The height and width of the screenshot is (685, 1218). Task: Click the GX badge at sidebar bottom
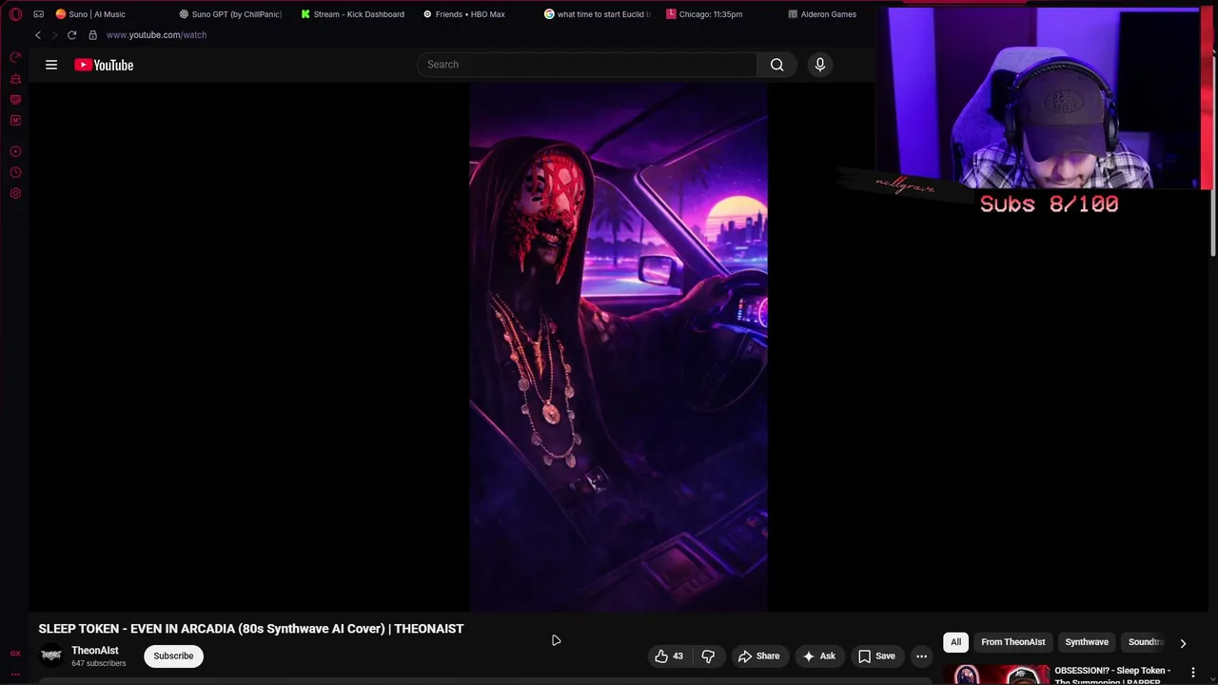coord(15,654)
